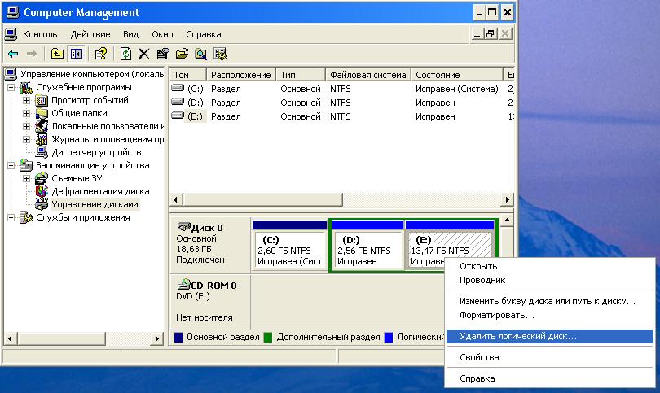
Task: Expand the Просмотр событий tree node
Action: 26,100
